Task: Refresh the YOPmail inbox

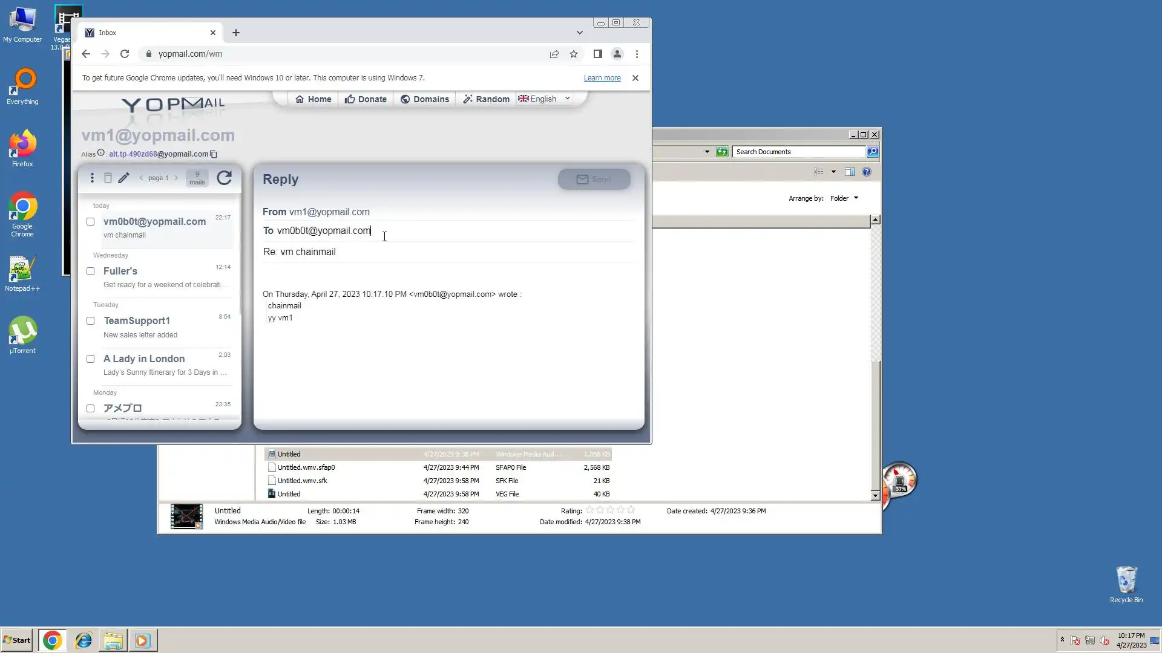Action: pos(224,178)
